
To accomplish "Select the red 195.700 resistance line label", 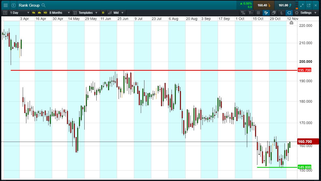I will point(305,70).
